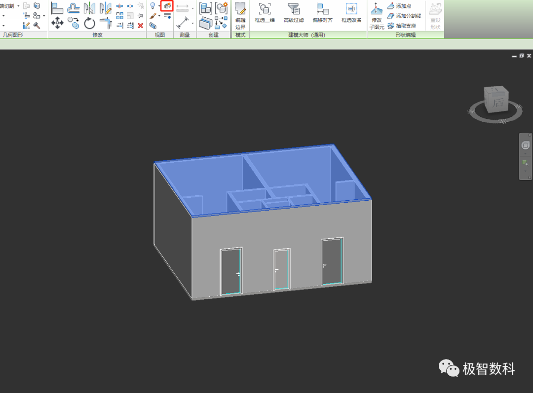Expand dropdown under the zoom tool
Image resolution: width=533 pixels, height=393 pixels.
click(525, 171)
